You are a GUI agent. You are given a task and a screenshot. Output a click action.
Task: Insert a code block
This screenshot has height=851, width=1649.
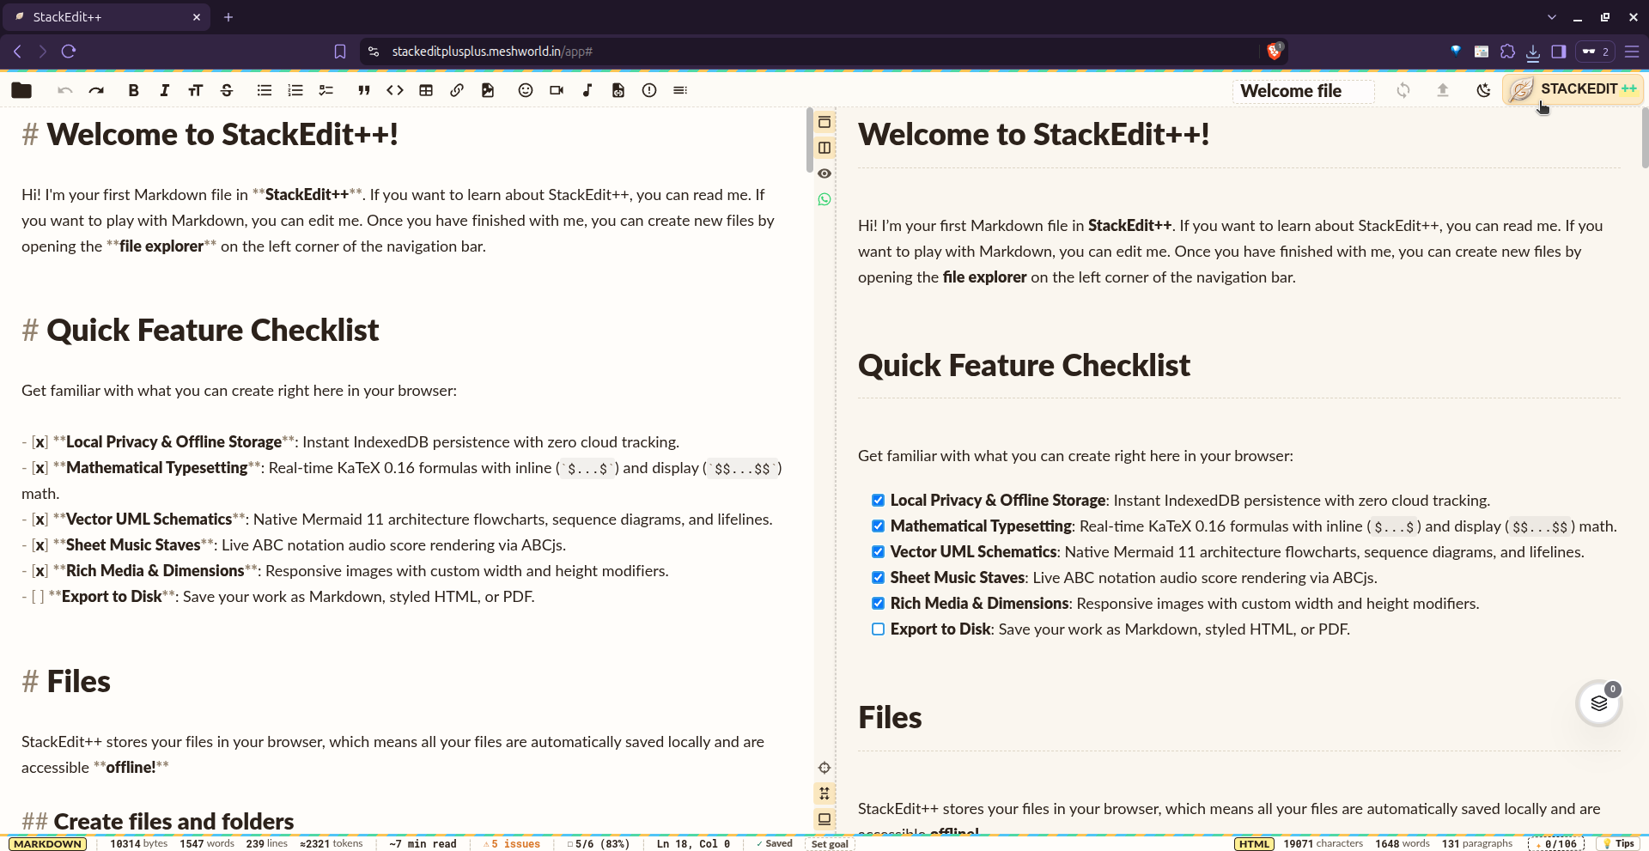tap(395, 90)
